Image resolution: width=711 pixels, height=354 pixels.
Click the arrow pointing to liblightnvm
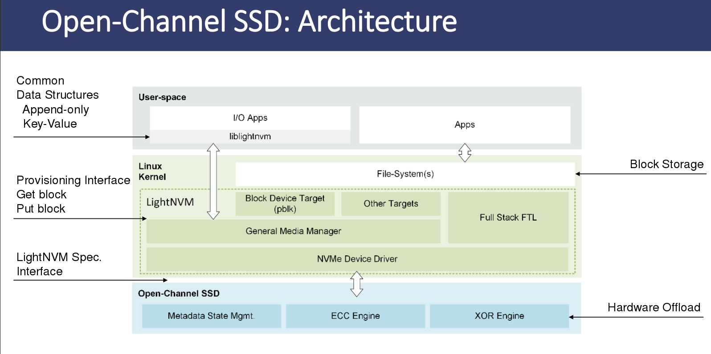tap(82, 137)
